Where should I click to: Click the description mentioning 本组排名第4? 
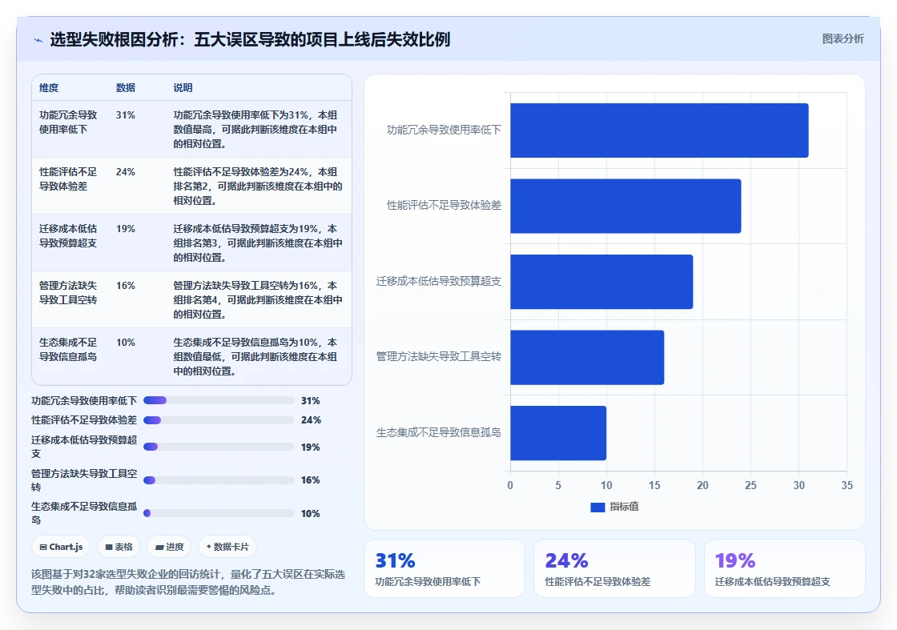pyautogui.click(x=257, y=299)
